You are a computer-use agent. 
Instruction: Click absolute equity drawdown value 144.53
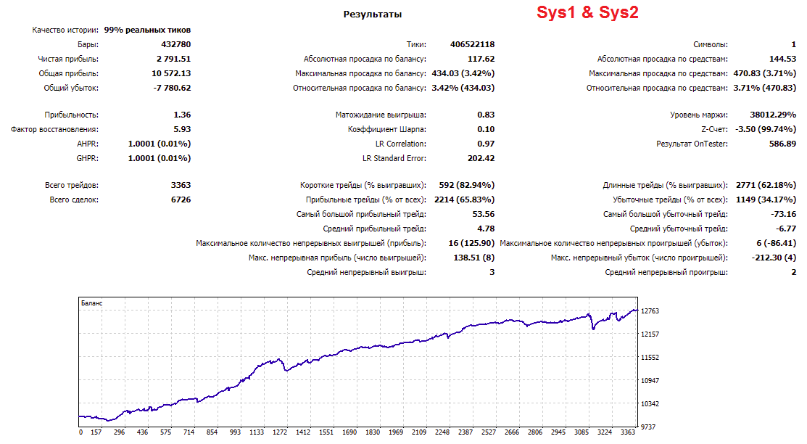[783, 59]
